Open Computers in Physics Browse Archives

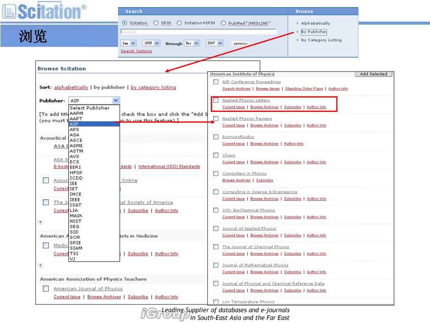click(x=236, y=180)
